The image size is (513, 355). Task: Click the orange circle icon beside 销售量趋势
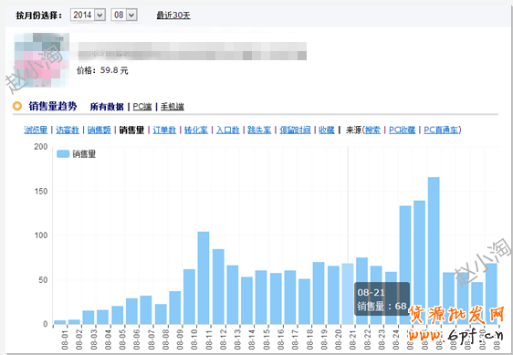click(17, 106)
